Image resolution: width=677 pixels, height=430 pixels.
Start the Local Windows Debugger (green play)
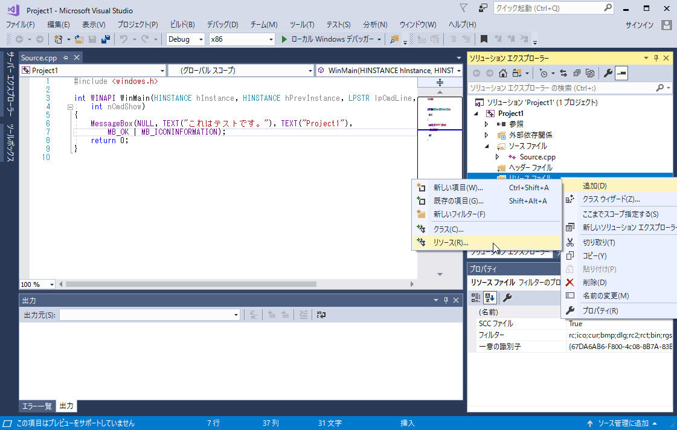(x=284, y=39)
